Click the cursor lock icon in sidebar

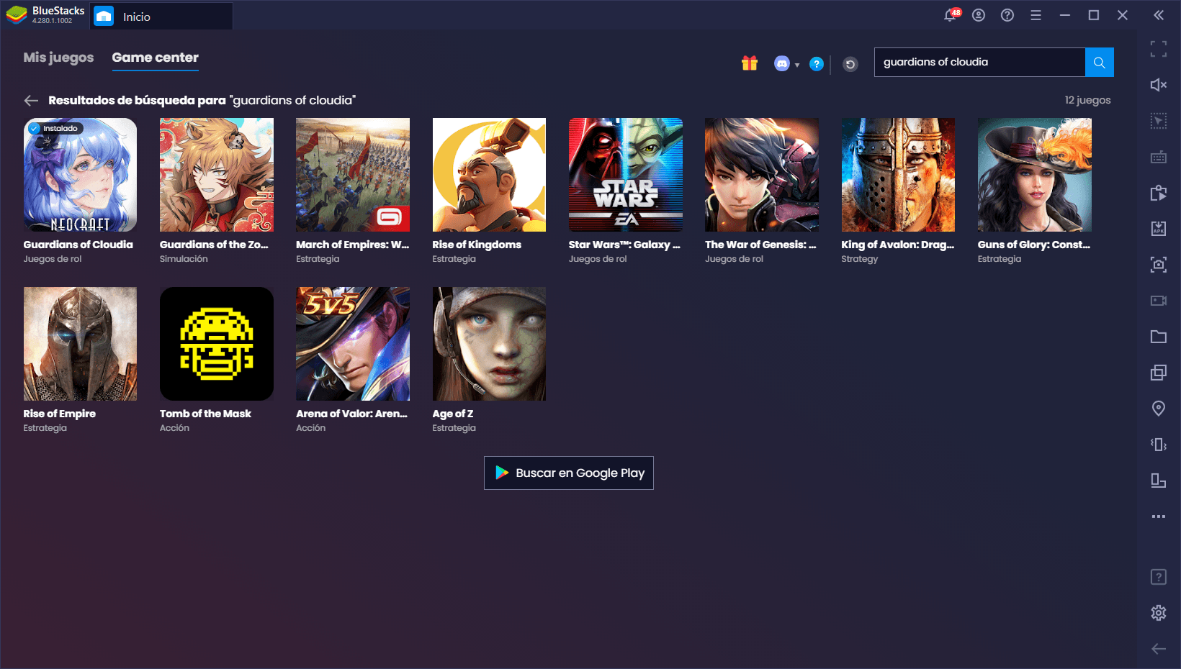[1159, 121]
